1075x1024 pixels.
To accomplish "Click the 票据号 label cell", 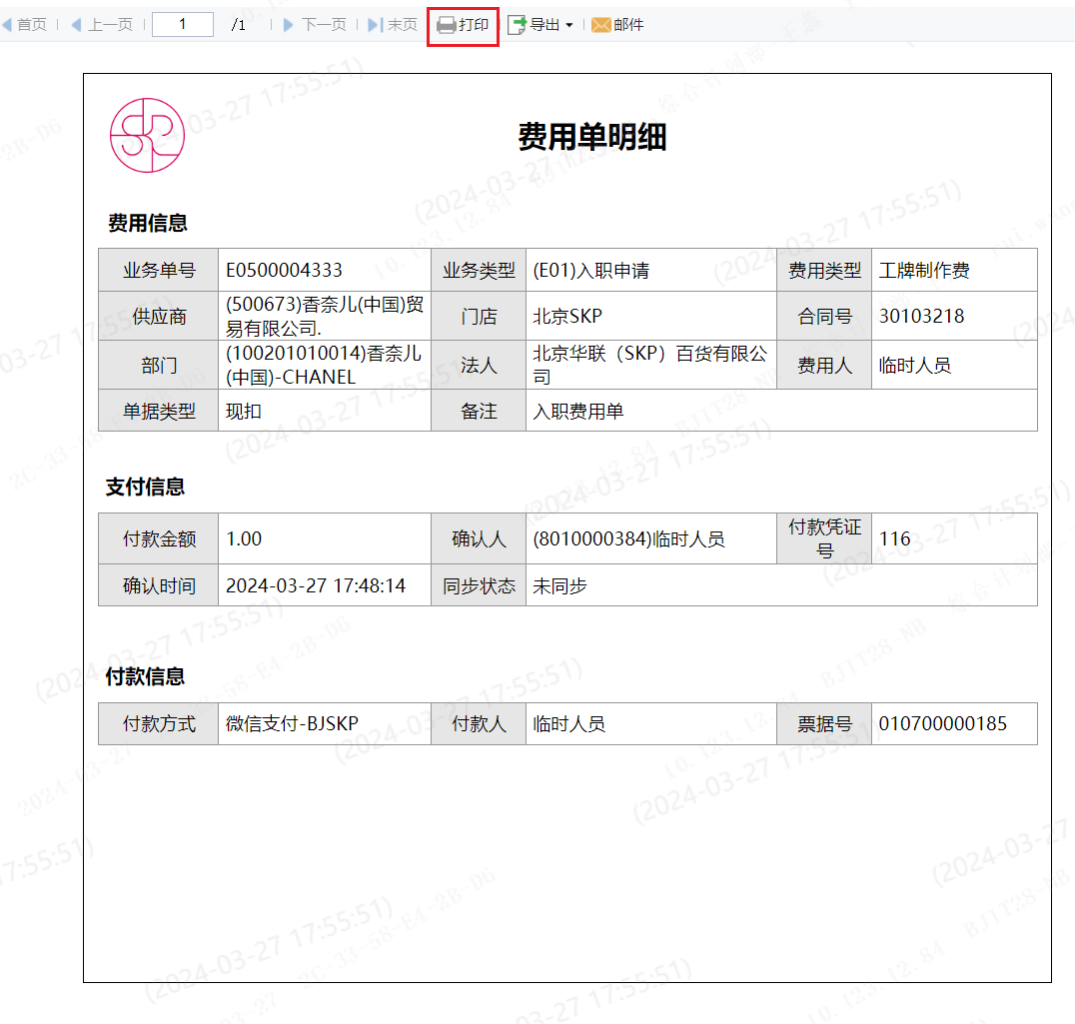I will coord(825,723).
